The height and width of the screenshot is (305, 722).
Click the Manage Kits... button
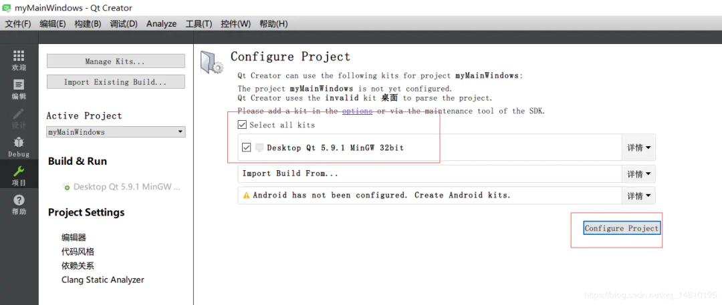[x=116, y=61]
